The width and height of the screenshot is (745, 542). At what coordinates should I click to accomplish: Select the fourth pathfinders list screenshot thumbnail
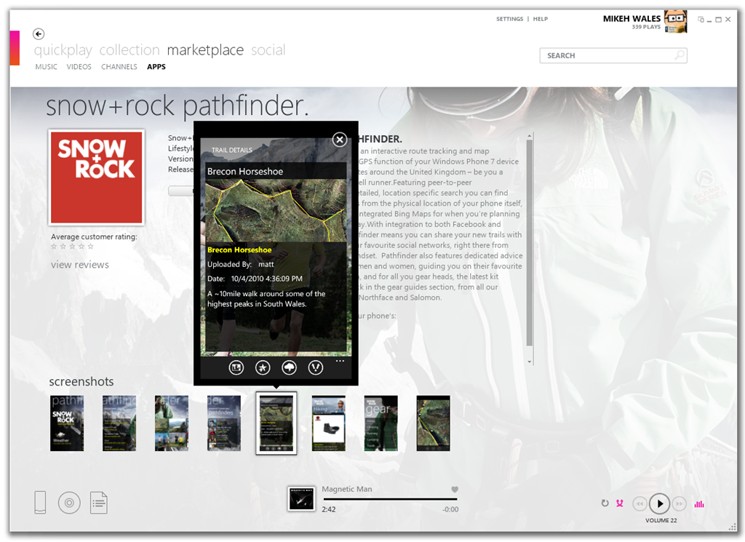[224, 423]
